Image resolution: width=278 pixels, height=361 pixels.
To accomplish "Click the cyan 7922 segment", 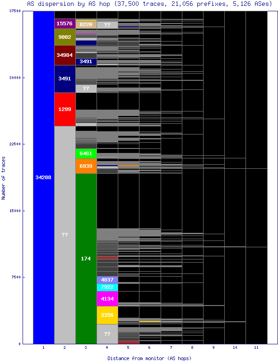I will 107,287.
